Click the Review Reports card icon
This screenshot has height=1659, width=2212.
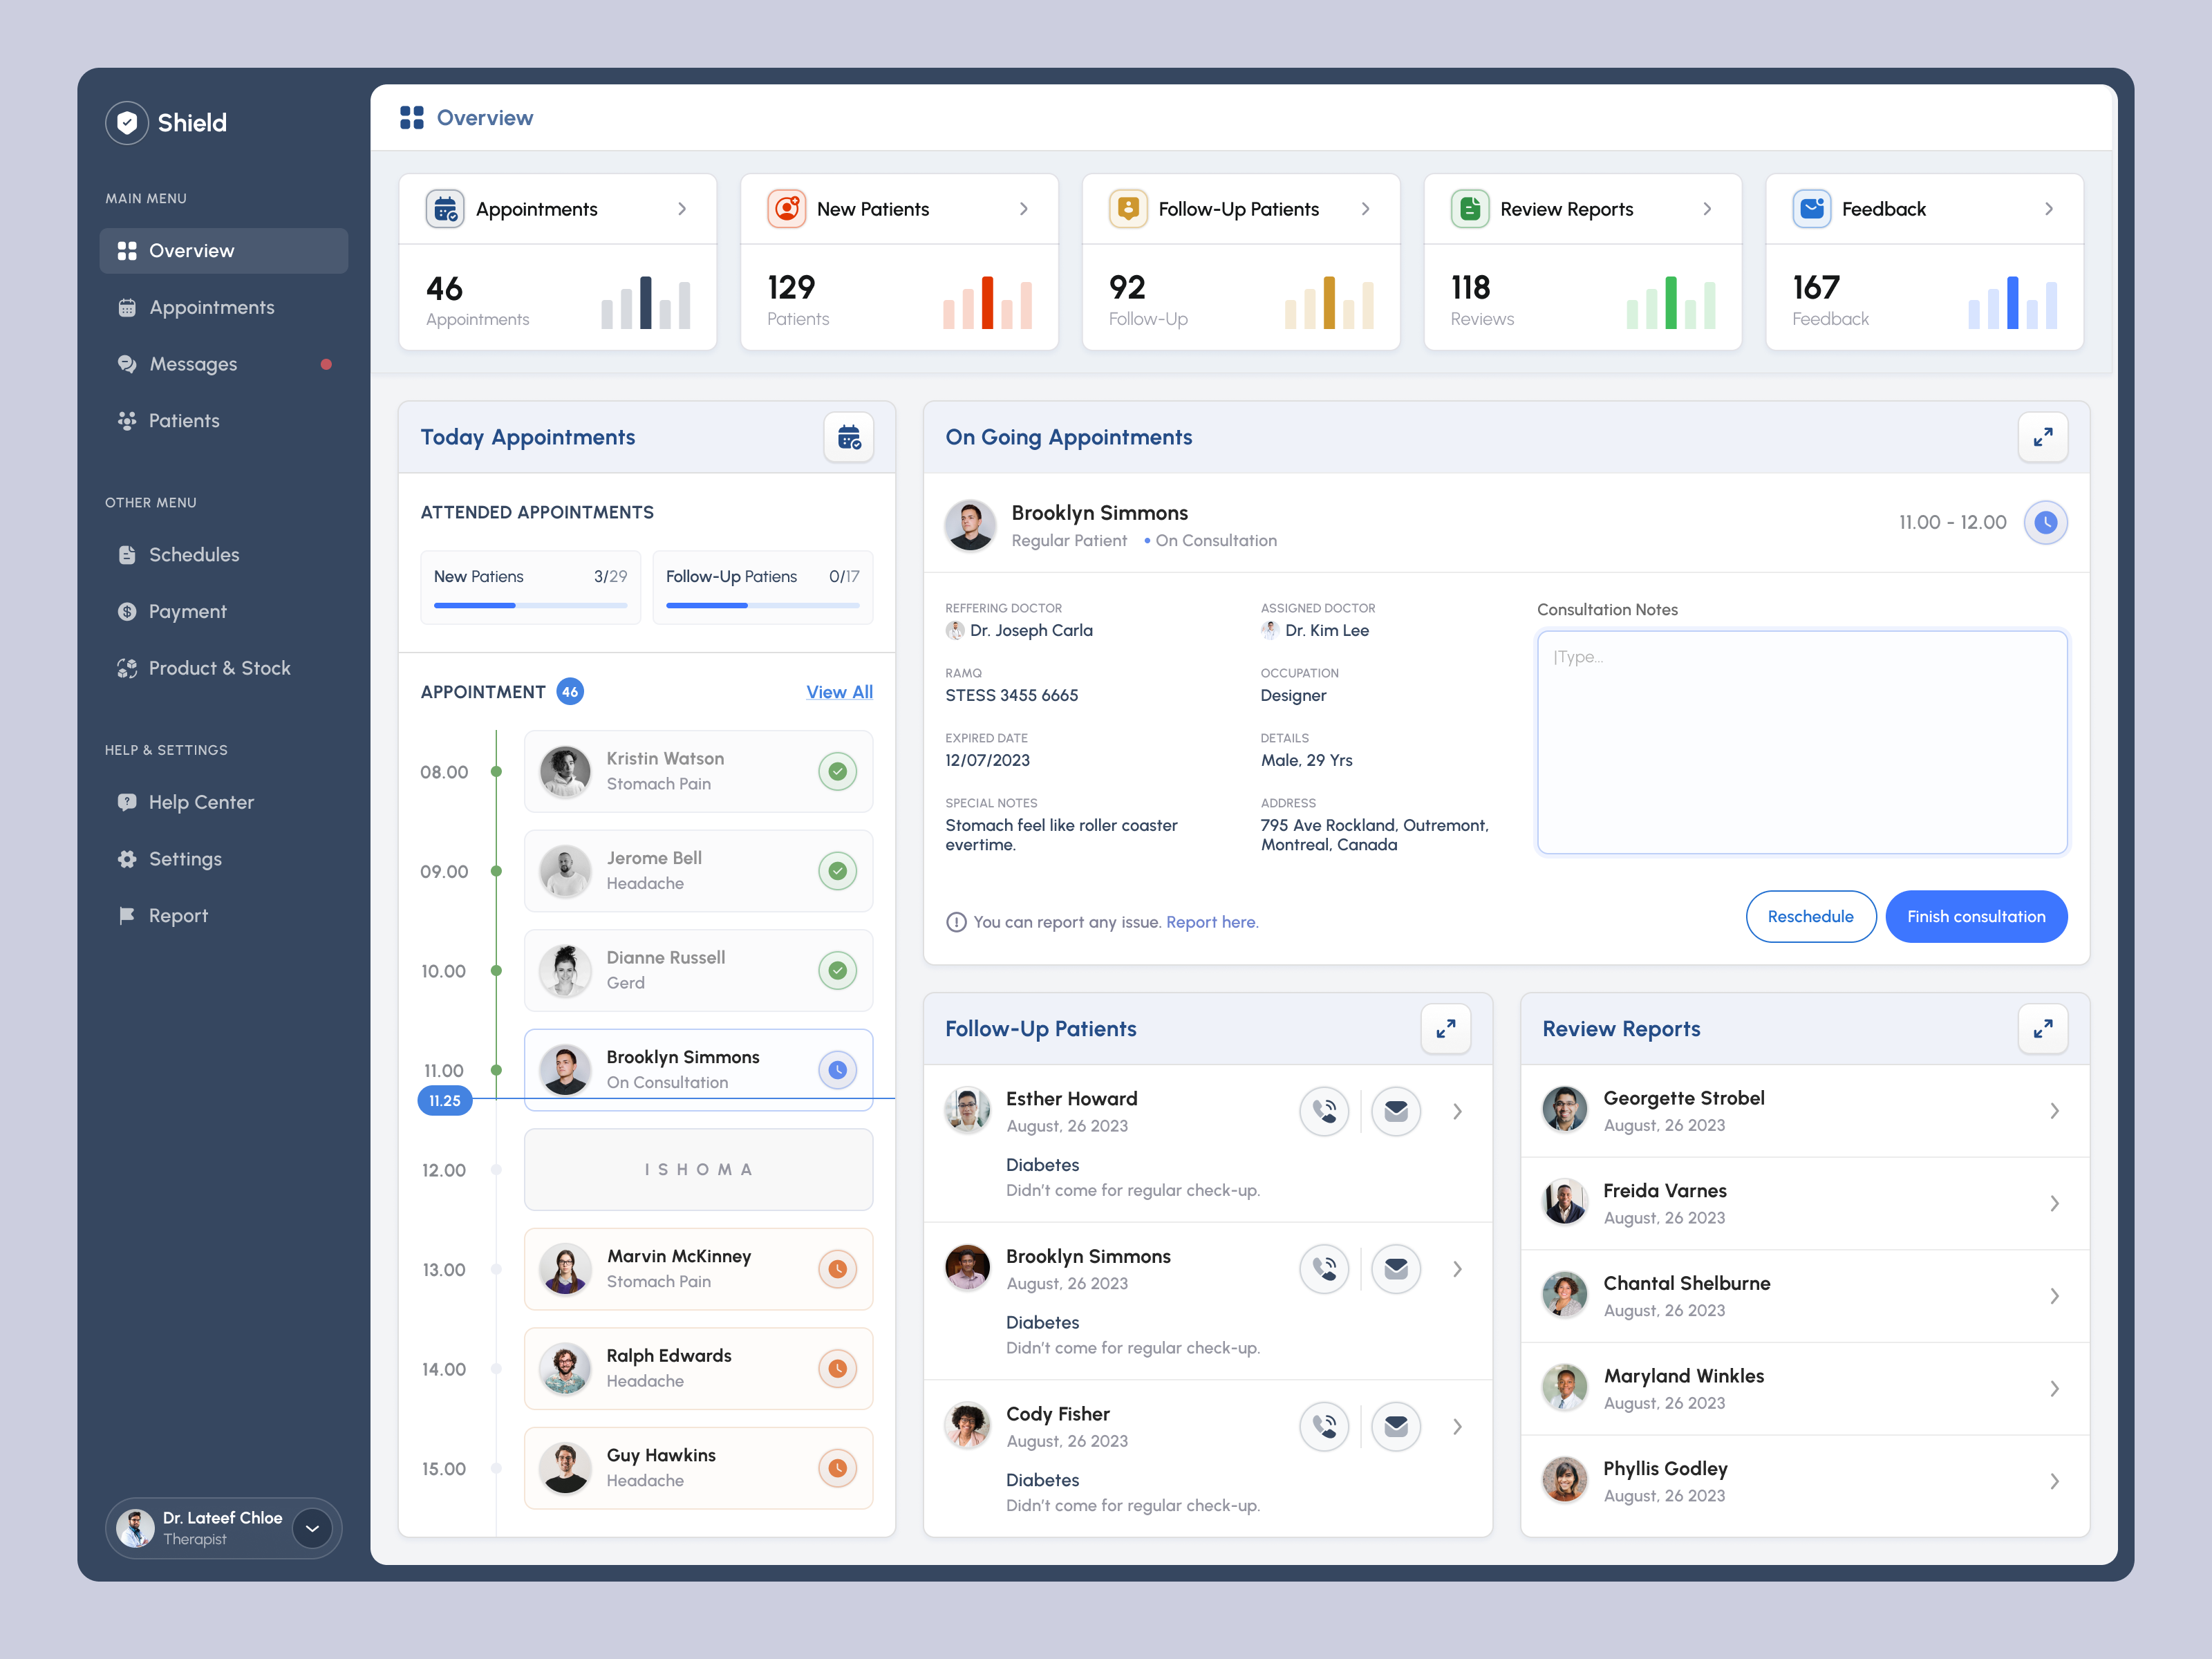(1469, 209)
